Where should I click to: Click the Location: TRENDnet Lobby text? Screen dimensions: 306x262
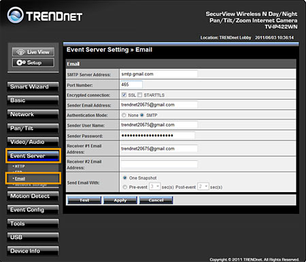click(226, 37)
